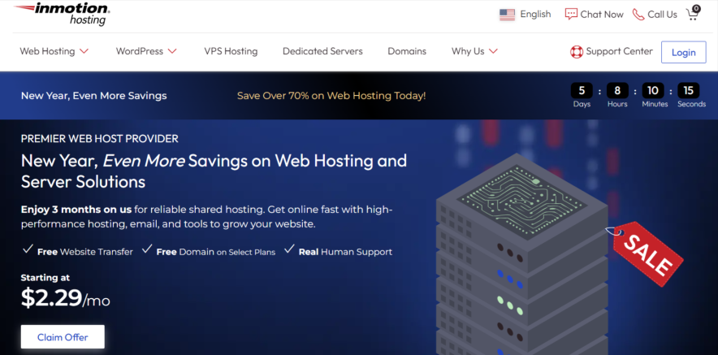Click the Login button
The width and height of the screenshot is (718, 355).
tap(684, 52)
